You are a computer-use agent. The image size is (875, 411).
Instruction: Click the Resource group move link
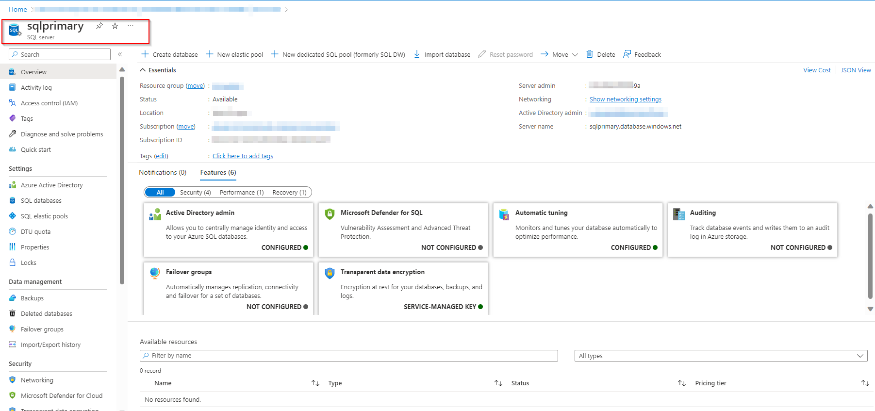(195, 85)
